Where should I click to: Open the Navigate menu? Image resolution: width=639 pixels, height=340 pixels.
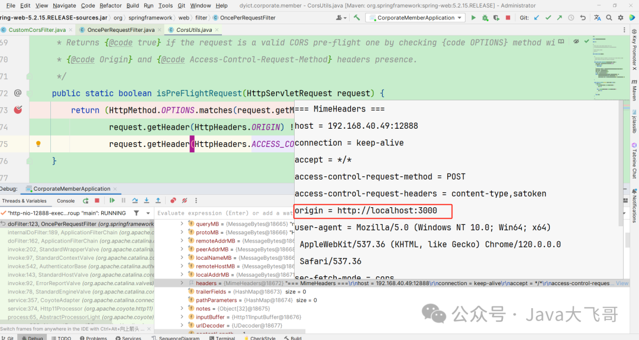pos(64,6)
